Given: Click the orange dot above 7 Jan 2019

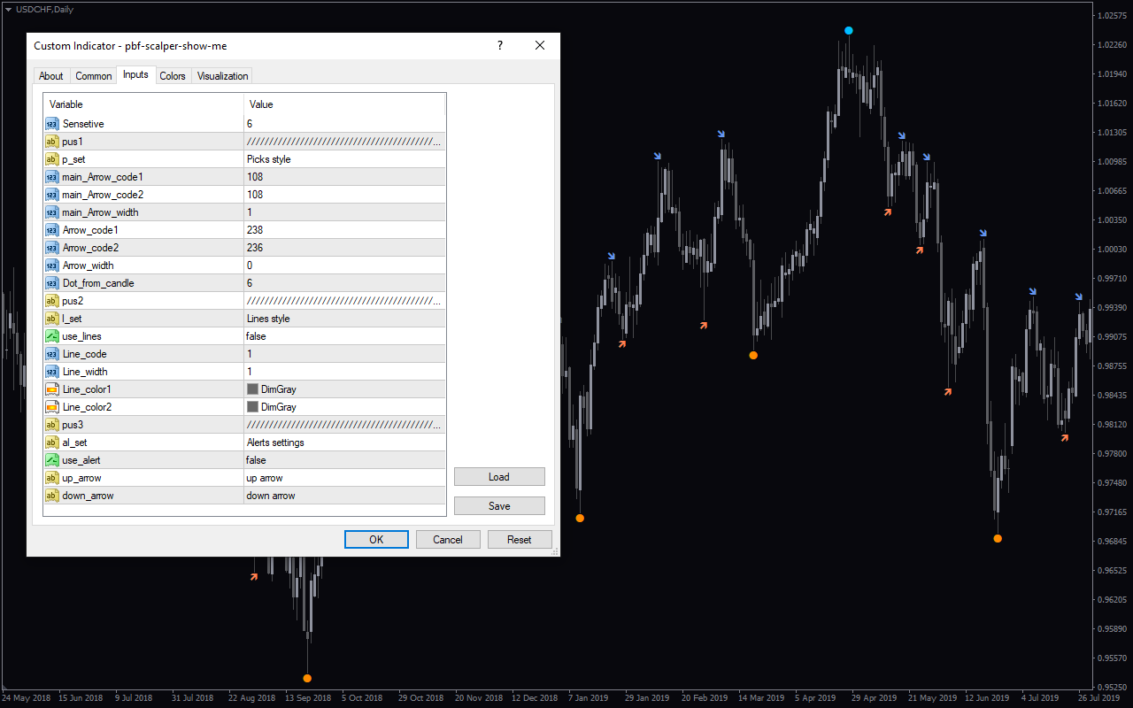Looking at the screenshot, I should click(580, 518).
